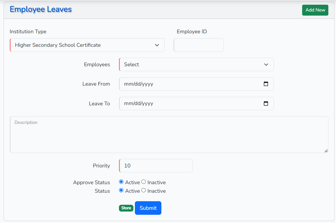This screenshot has width=336, height=223.
Task: Submit the employee leave form
Action: click(x=148, y=208)
